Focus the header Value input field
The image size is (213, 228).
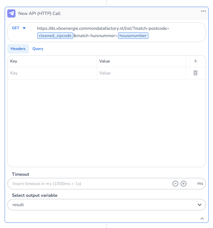(x=141, y=73)
